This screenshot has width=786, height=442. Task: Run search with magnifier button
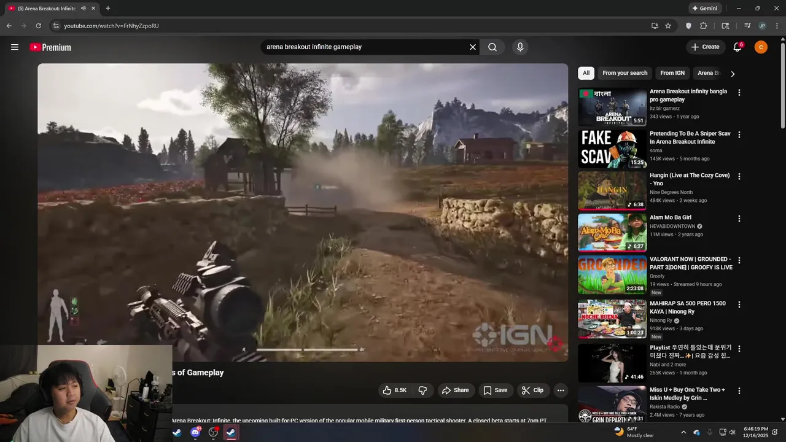[492, 47]
